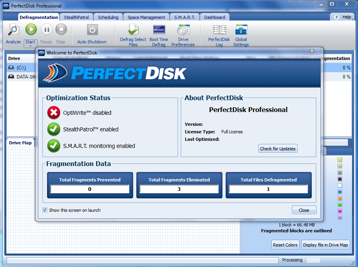The width and height of the screenshot is (358, 267).
Task: Click the OptiWrite disabled red X icon
Action: click(54, 112)
